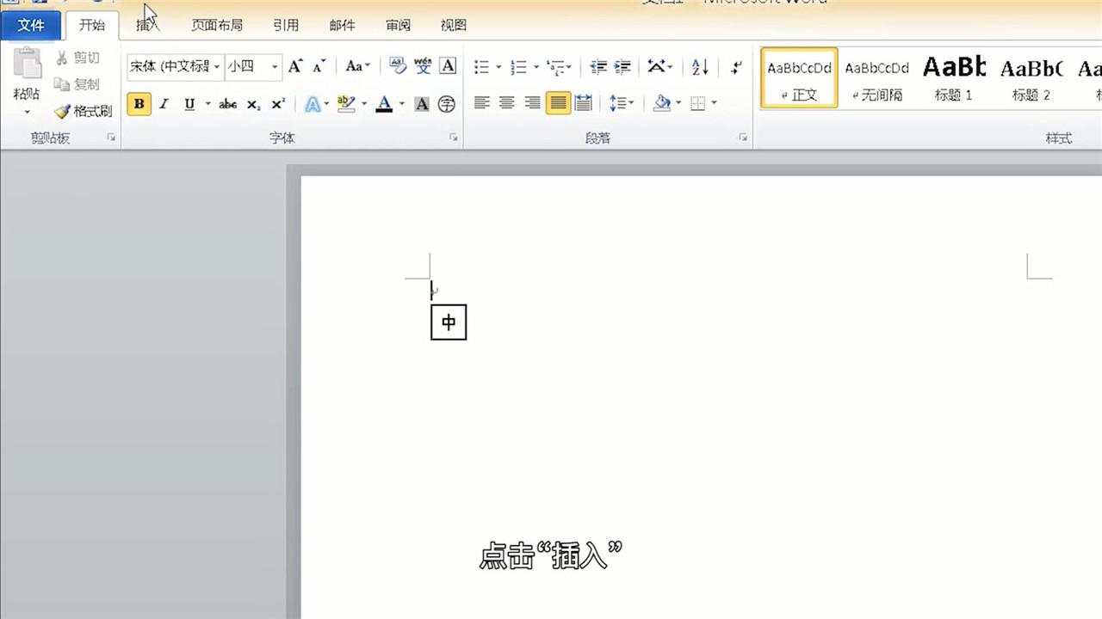The height and width of the screenshot is (619, 1102).
Task: Open the Change Case (Aa) dropdown
Action: pos(357,66)
